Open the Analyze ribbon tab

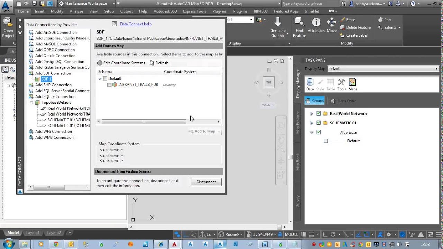click(x=76, y=11)
